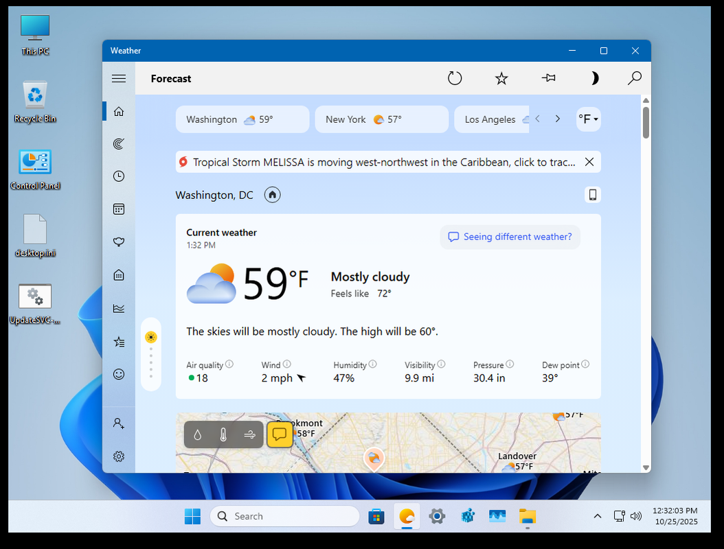
Task: Click the Weather window scrollbar thumb
Action: [x=646, y=122]
